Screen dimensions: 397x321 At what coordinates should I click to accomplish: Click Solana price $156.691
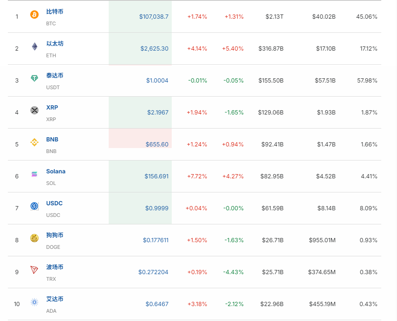click(156, 176)
